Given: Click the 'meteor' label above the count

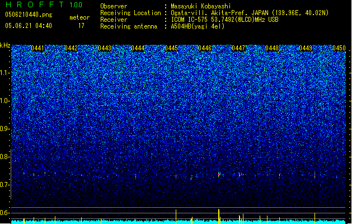Looking at the screenshot, I should pos(79,17).
